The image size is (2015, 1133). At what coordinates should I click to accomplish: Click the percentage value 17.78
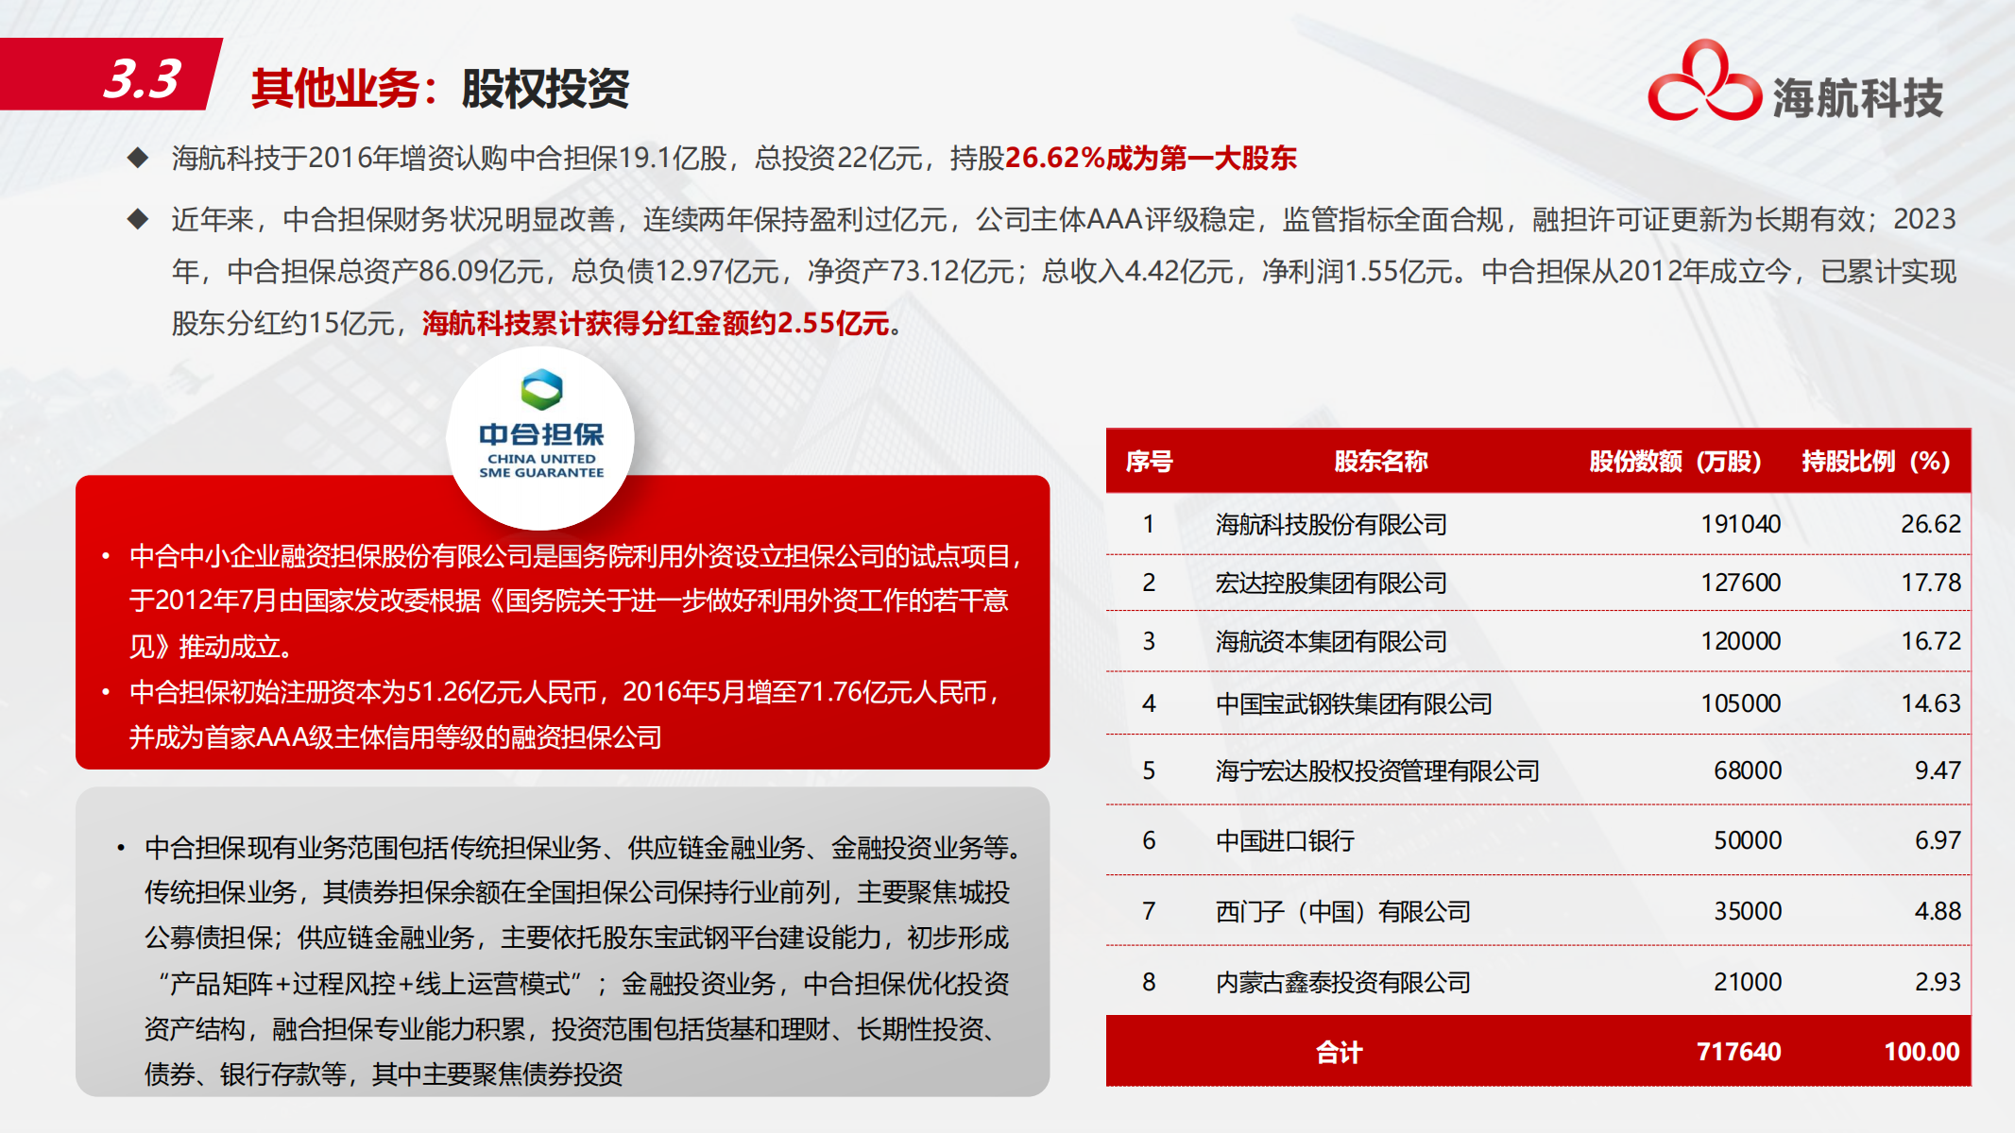tap(1931, 583)
